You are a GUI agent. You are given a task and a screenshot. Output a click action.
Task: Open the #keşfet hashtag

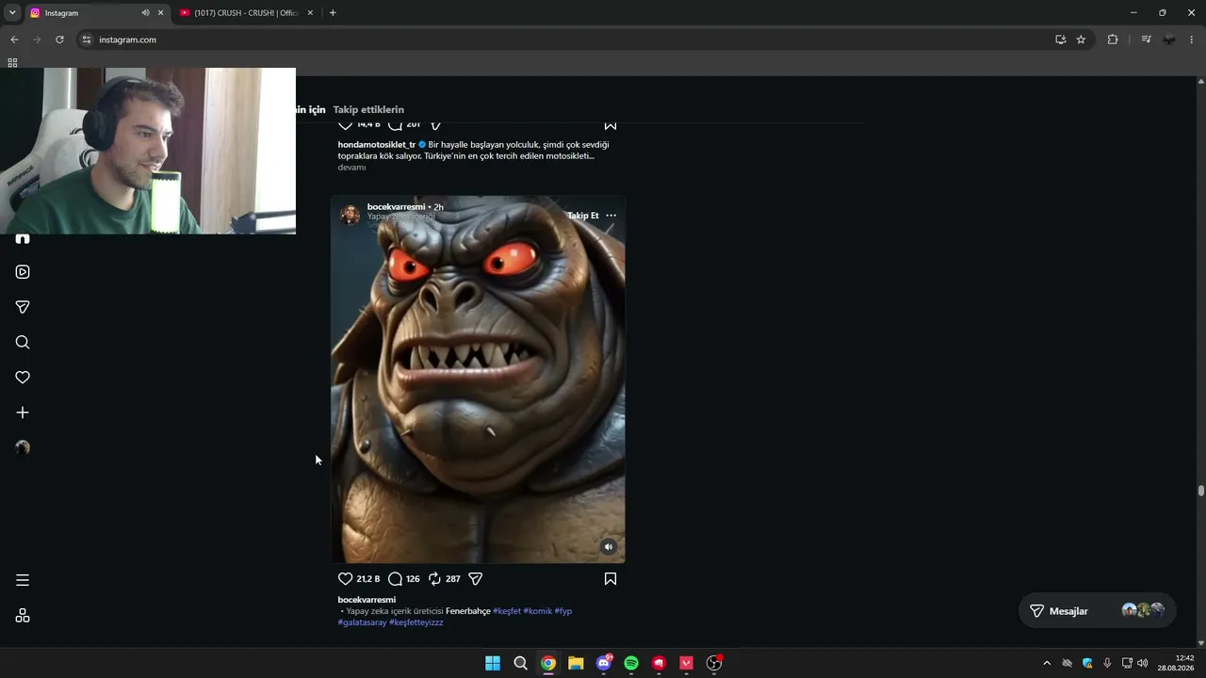click(x=507, y=611)
